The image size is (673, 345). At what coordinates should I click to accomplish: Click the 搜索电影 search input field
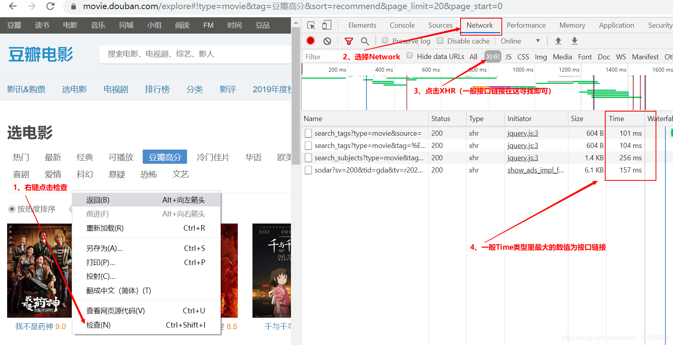[x=195, y=54]
